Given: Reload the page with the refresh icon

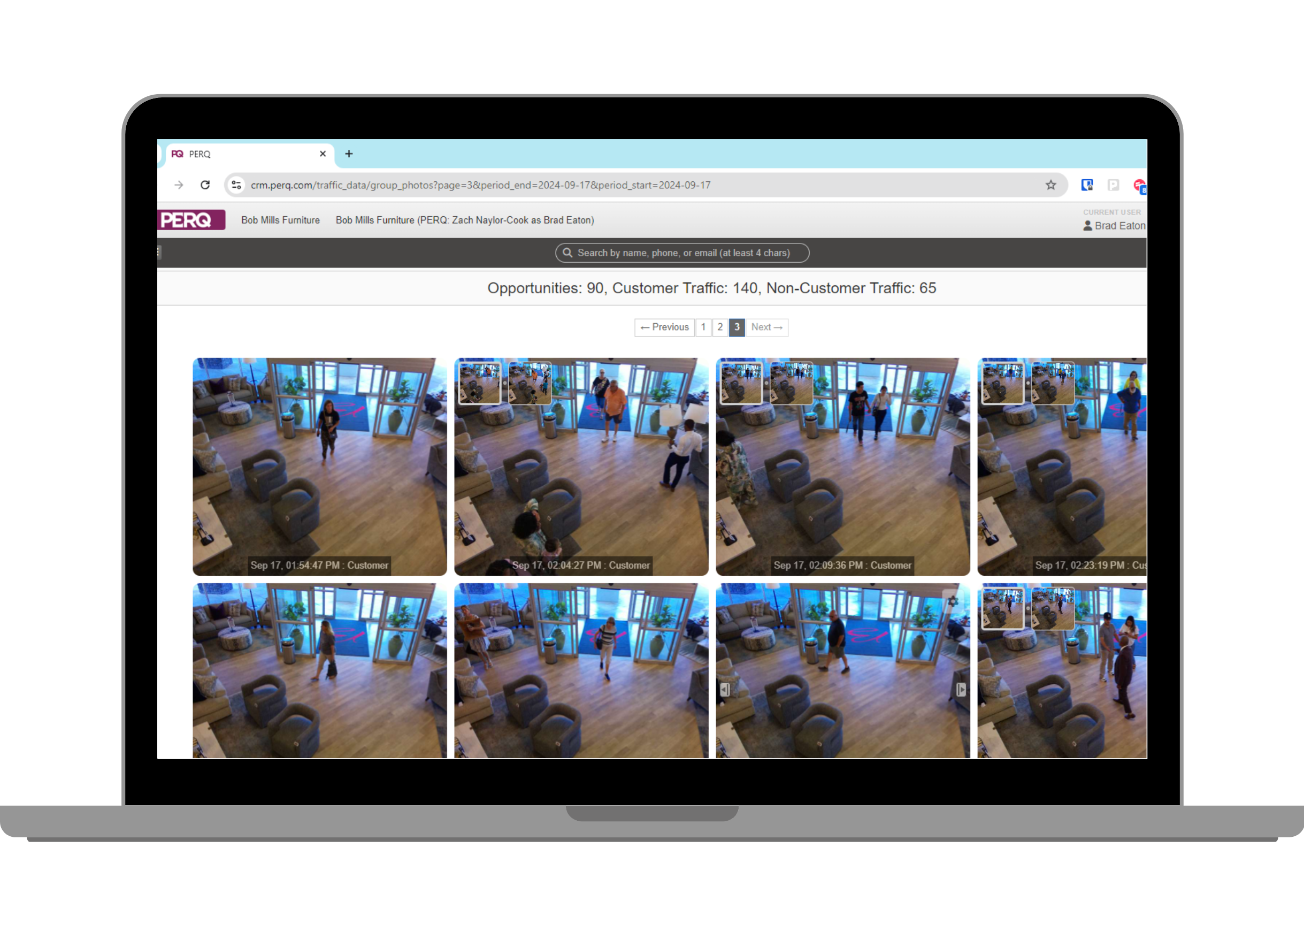Looking at the screenshot, I should coord(205,185).
